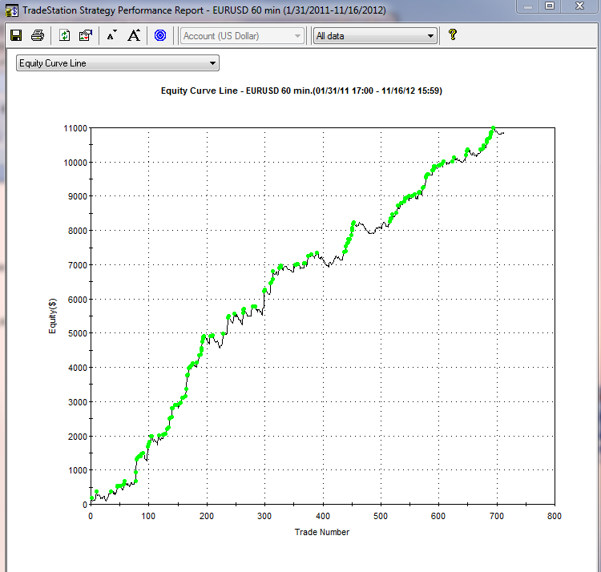Print the performance report
This screenshot has width=601, height=572.
[x=37, y=35]
